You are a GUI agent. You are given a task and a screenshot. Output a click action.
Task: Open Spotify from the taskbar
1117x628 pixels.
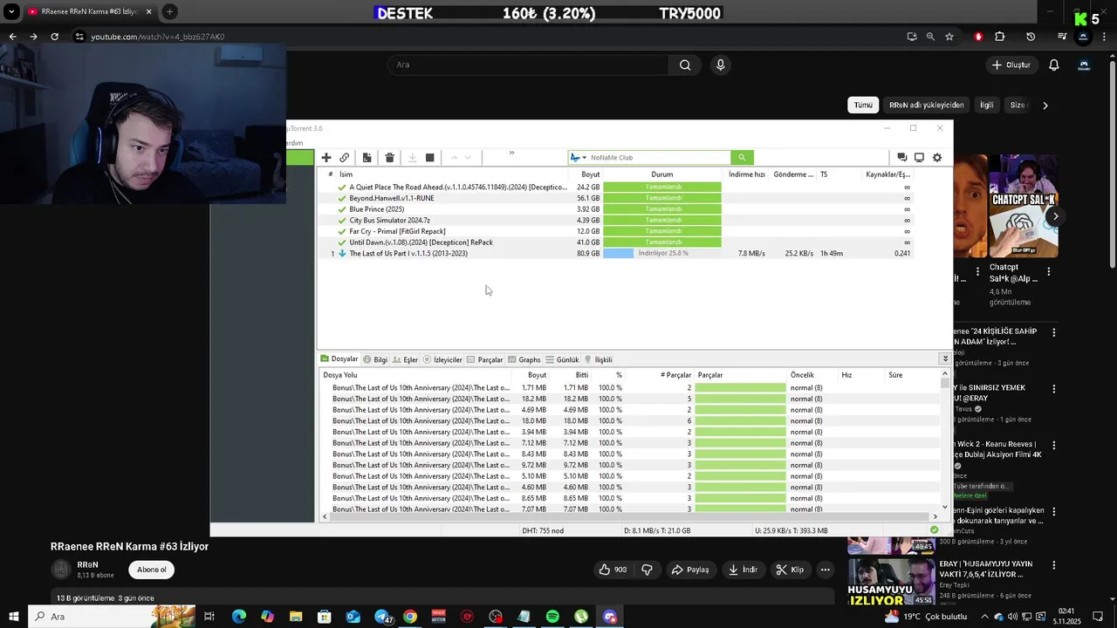(x=552, y=617)
